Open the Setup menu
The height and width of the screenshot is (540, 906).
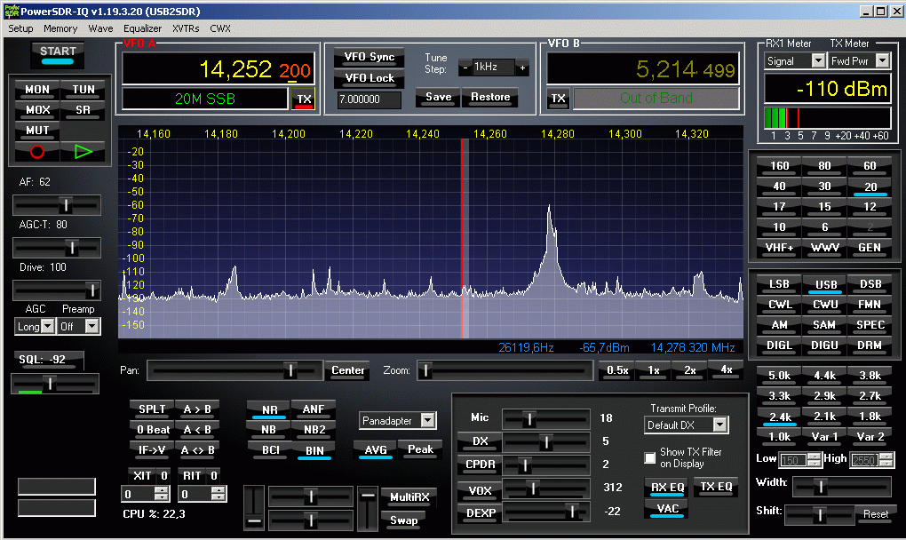(x=20, y=28)
